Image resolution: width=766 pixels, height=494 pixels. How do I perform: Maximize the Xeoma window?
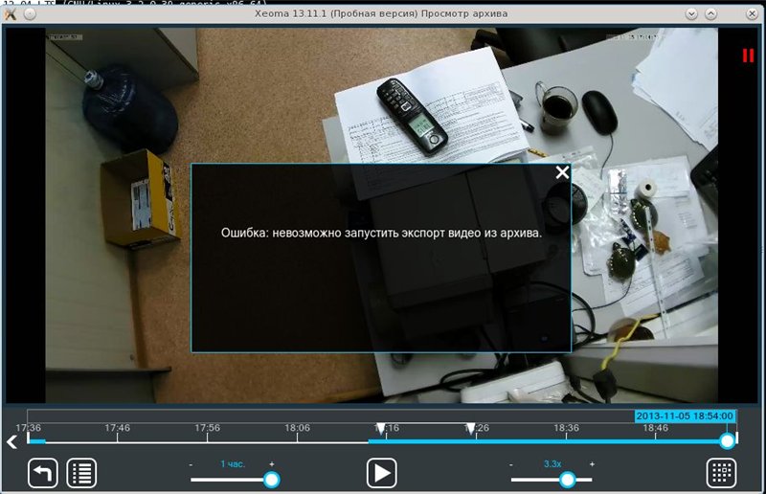click(x=710, y=14)
